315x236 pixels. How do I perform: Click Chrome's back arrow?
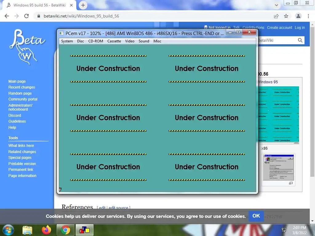click(7, 16)
